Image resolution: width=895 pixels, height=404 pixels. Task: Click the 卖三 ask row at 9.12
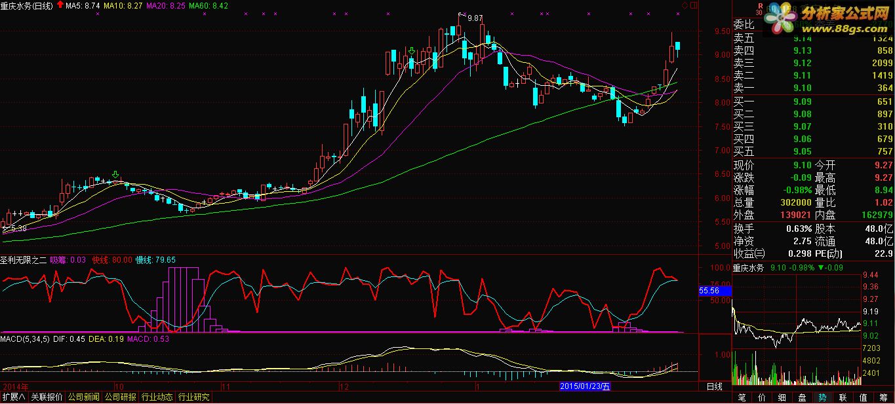(813, 63)
